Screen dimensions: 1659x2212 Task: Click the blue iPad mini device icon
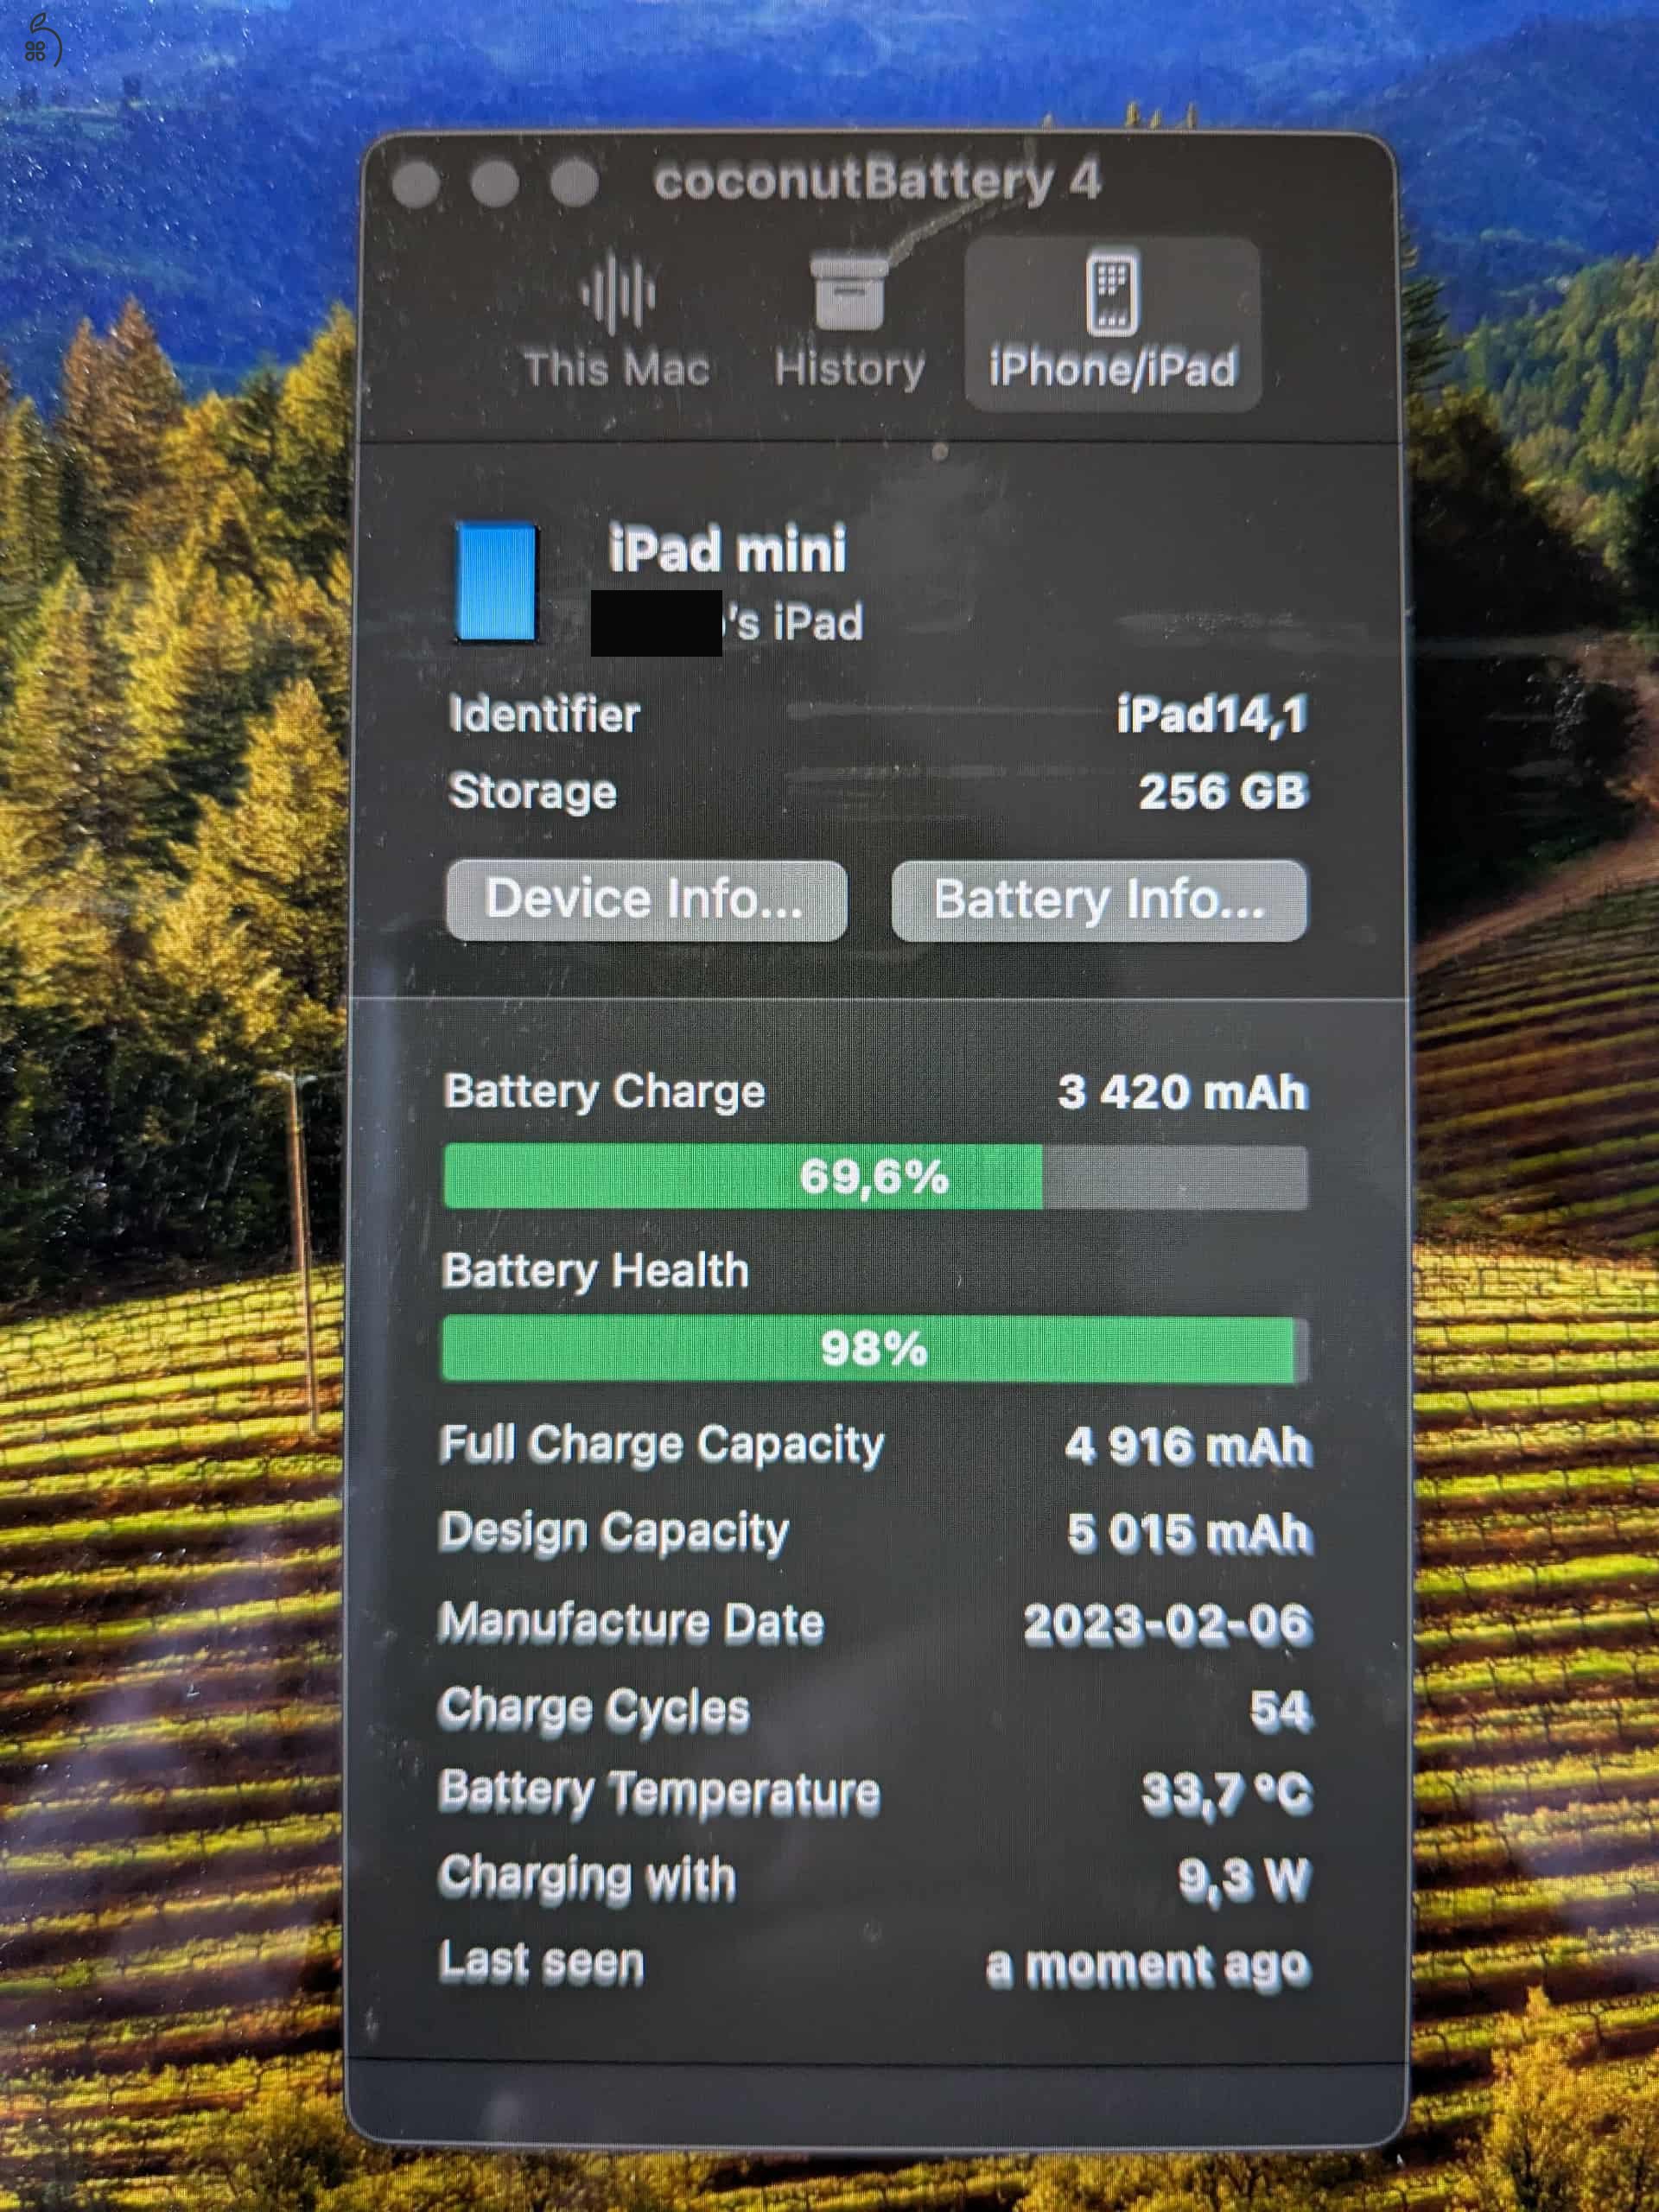(x=496, y=582)
